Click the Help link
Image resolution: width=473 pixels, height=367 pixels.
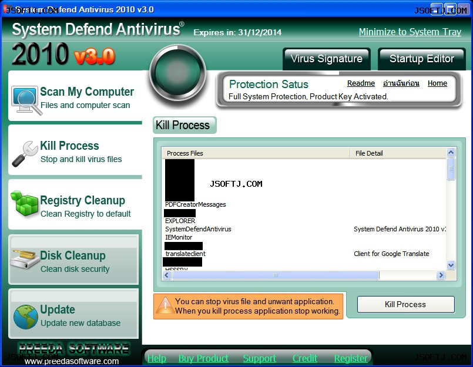(157, 358)
